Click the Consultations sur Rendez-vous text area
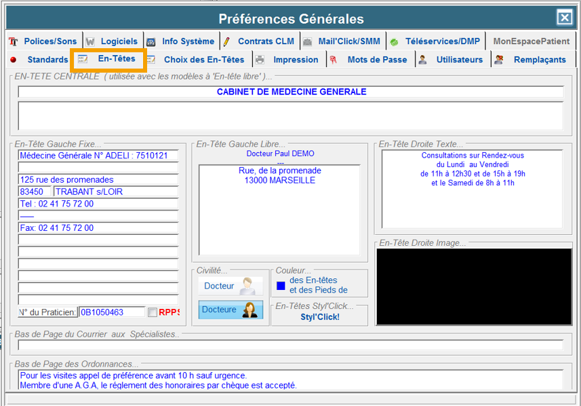 click(x=473, y=189)
